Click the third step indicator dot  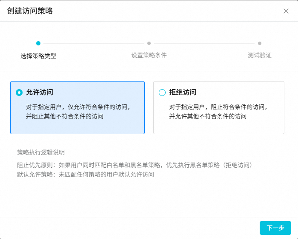260,43
